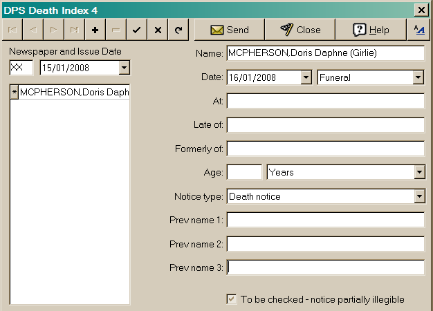This screenshot has width=433, height=311.
Task: Click the cancel edit X icon
Action: [x=158, y=30]
